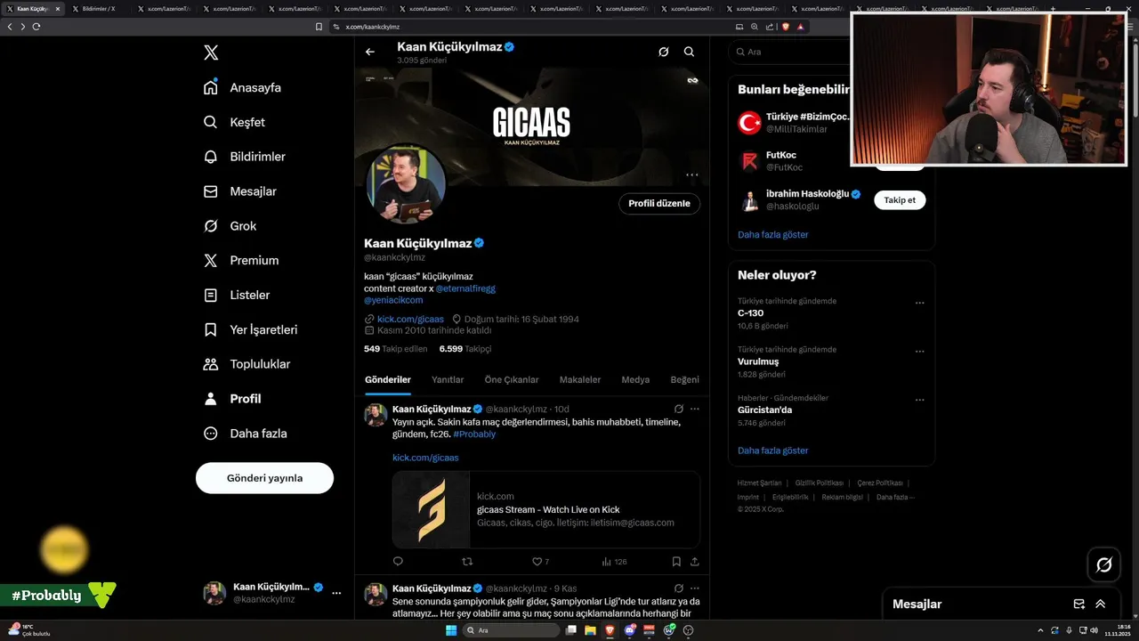Click 6.599 Takipçi count

465,349
